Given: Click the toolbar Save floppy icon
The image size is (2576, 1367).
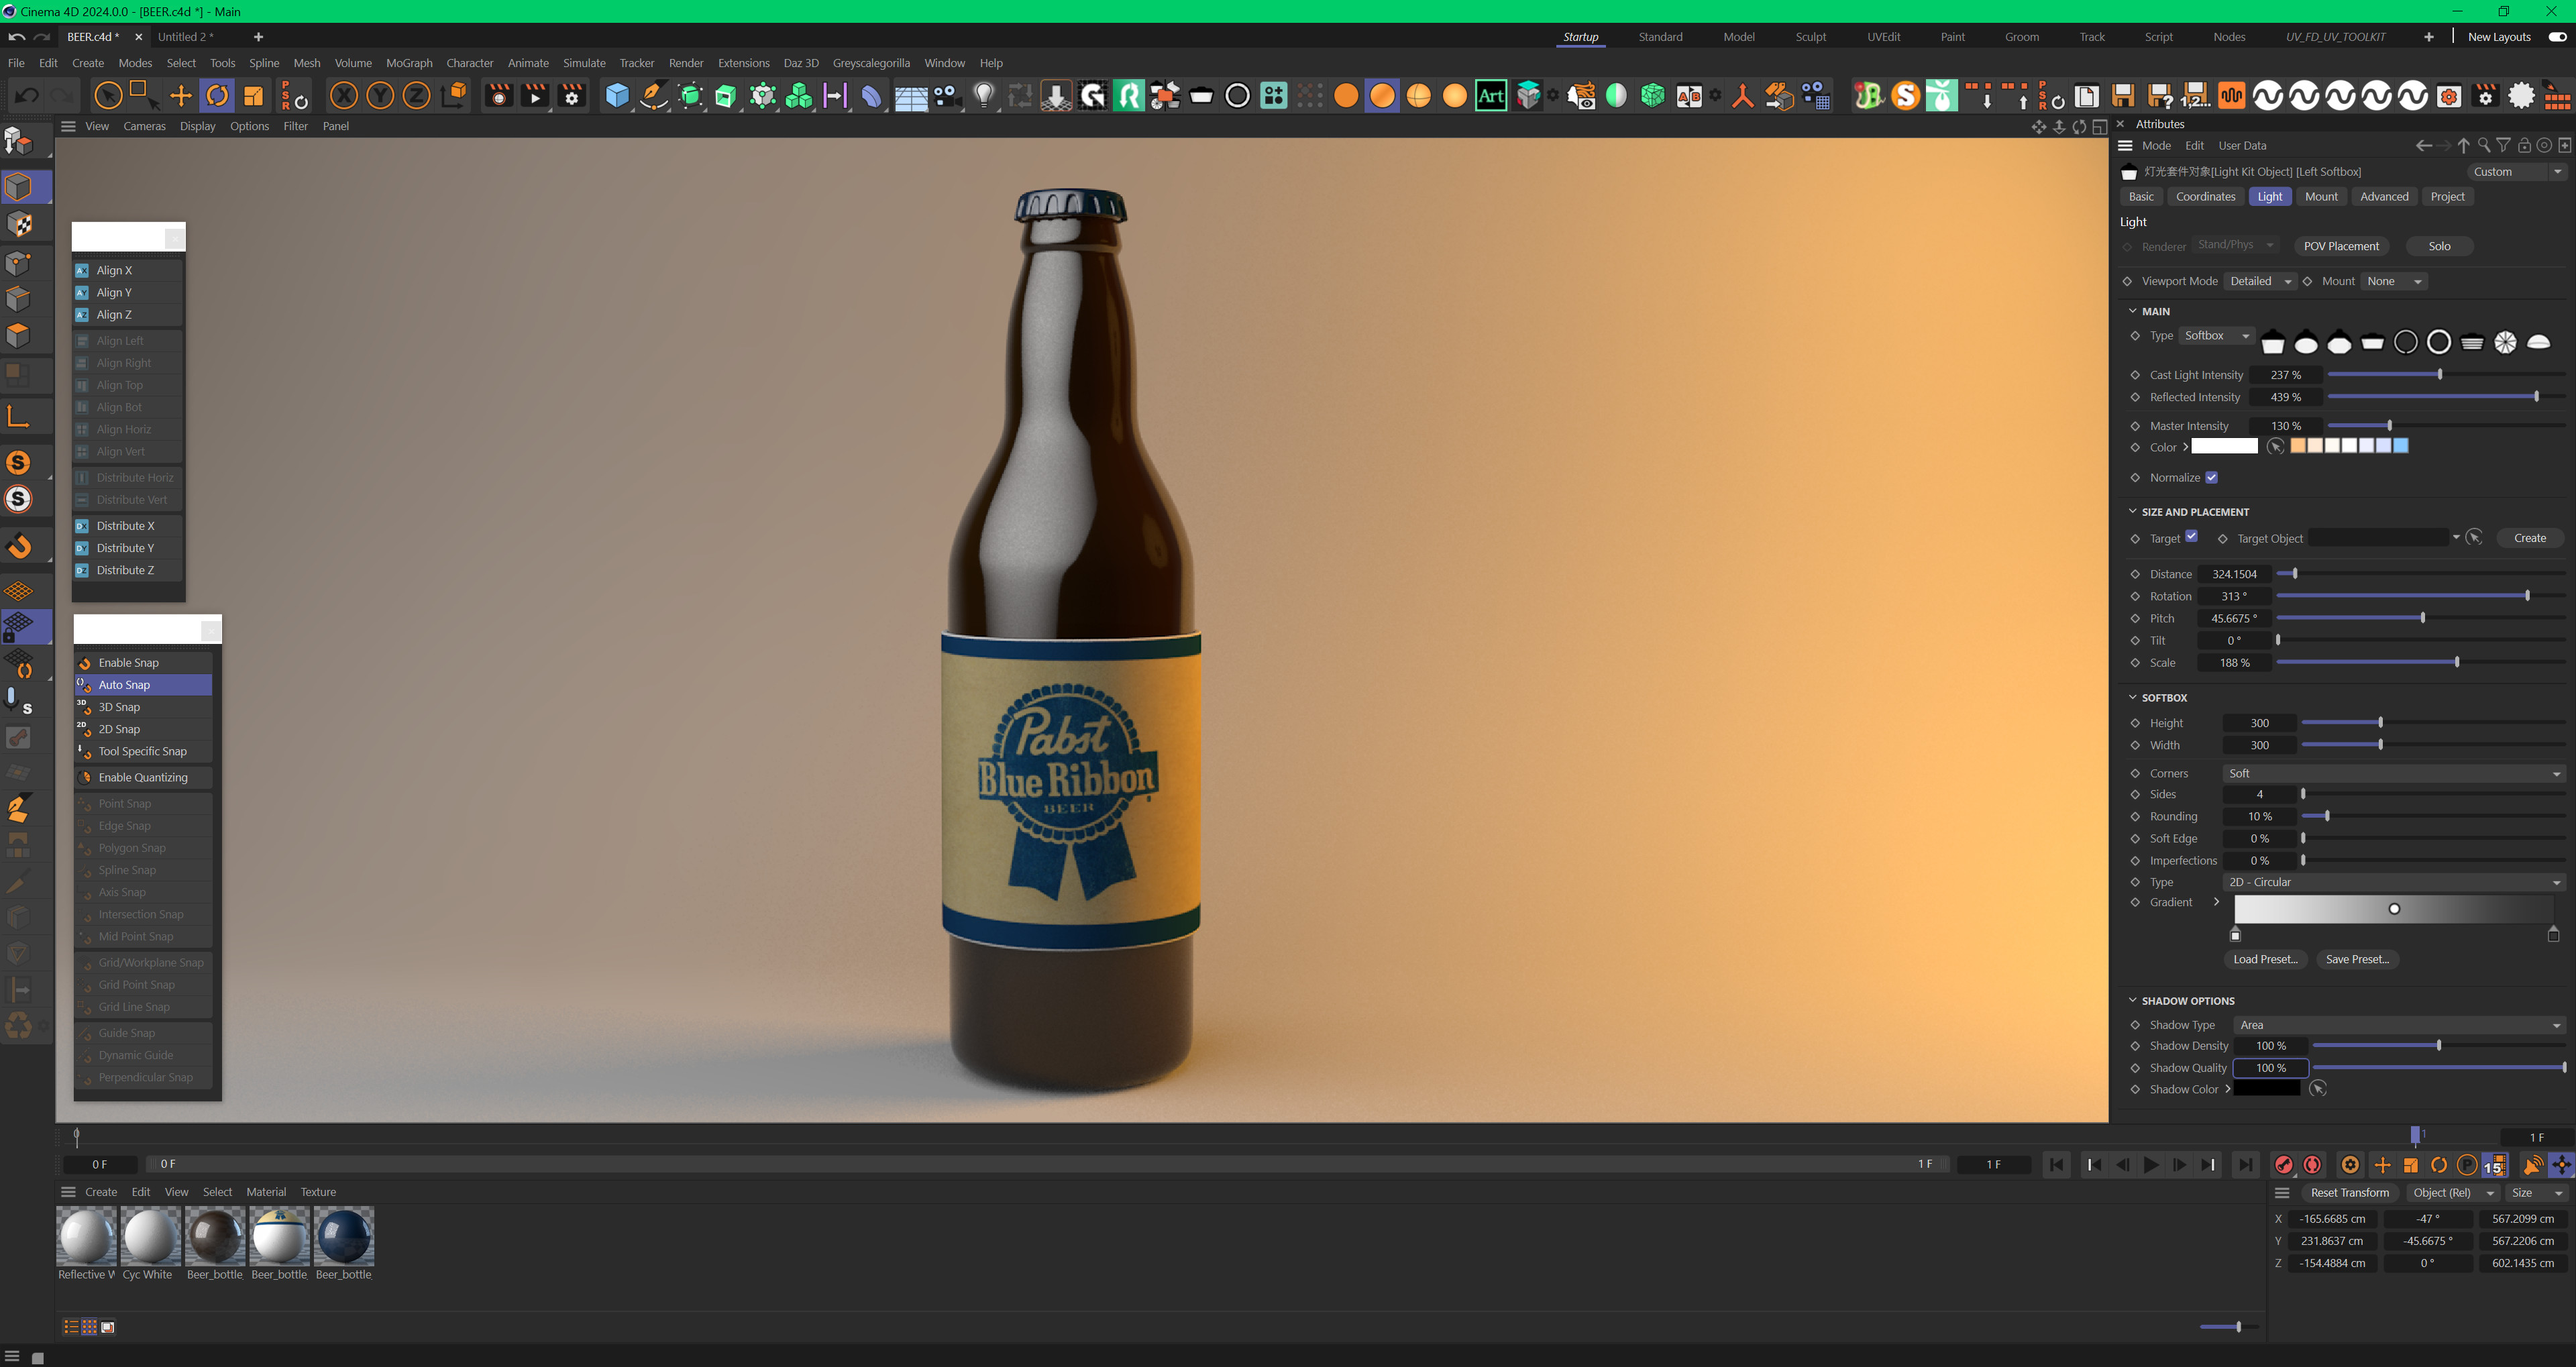Looking at the screenshot, I should (2123, 96).
